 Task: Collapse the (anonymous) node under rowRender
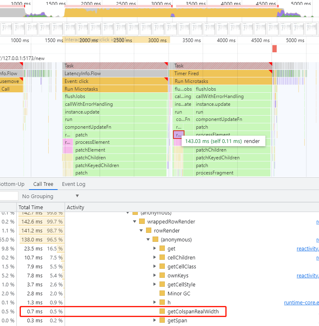pyautogui.click(x=148, y=239)
